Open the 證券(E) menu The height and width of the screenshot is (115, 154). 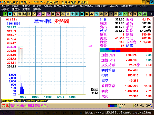[15, 6]
